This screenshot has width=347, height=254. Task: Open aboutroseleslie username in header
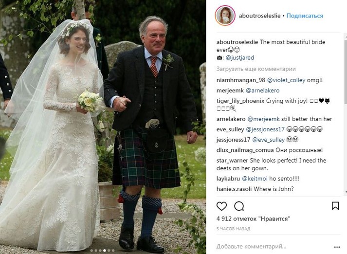[259, 16]
